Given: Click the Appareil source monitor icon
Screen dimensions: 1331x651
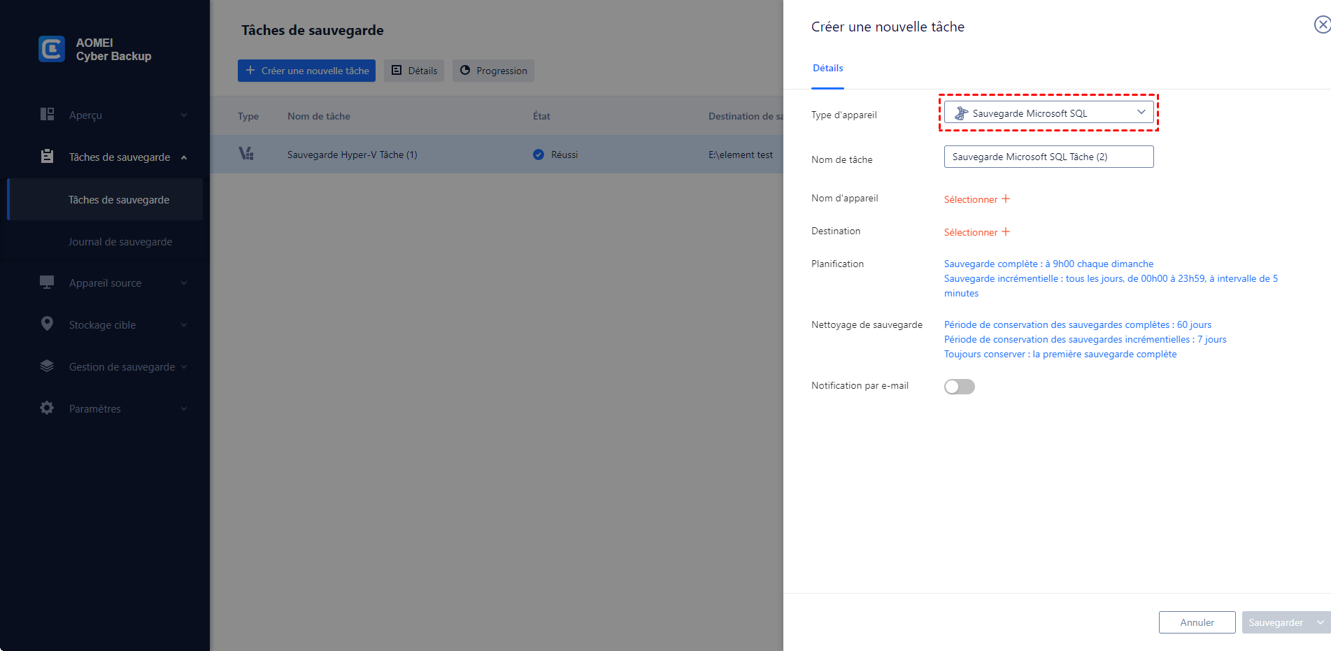Looking at the screenshot, I should (47, 282).
